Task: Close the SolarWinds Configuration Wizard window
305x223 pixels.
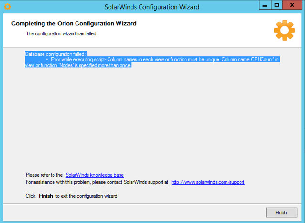Action: [x=292, y=5]
